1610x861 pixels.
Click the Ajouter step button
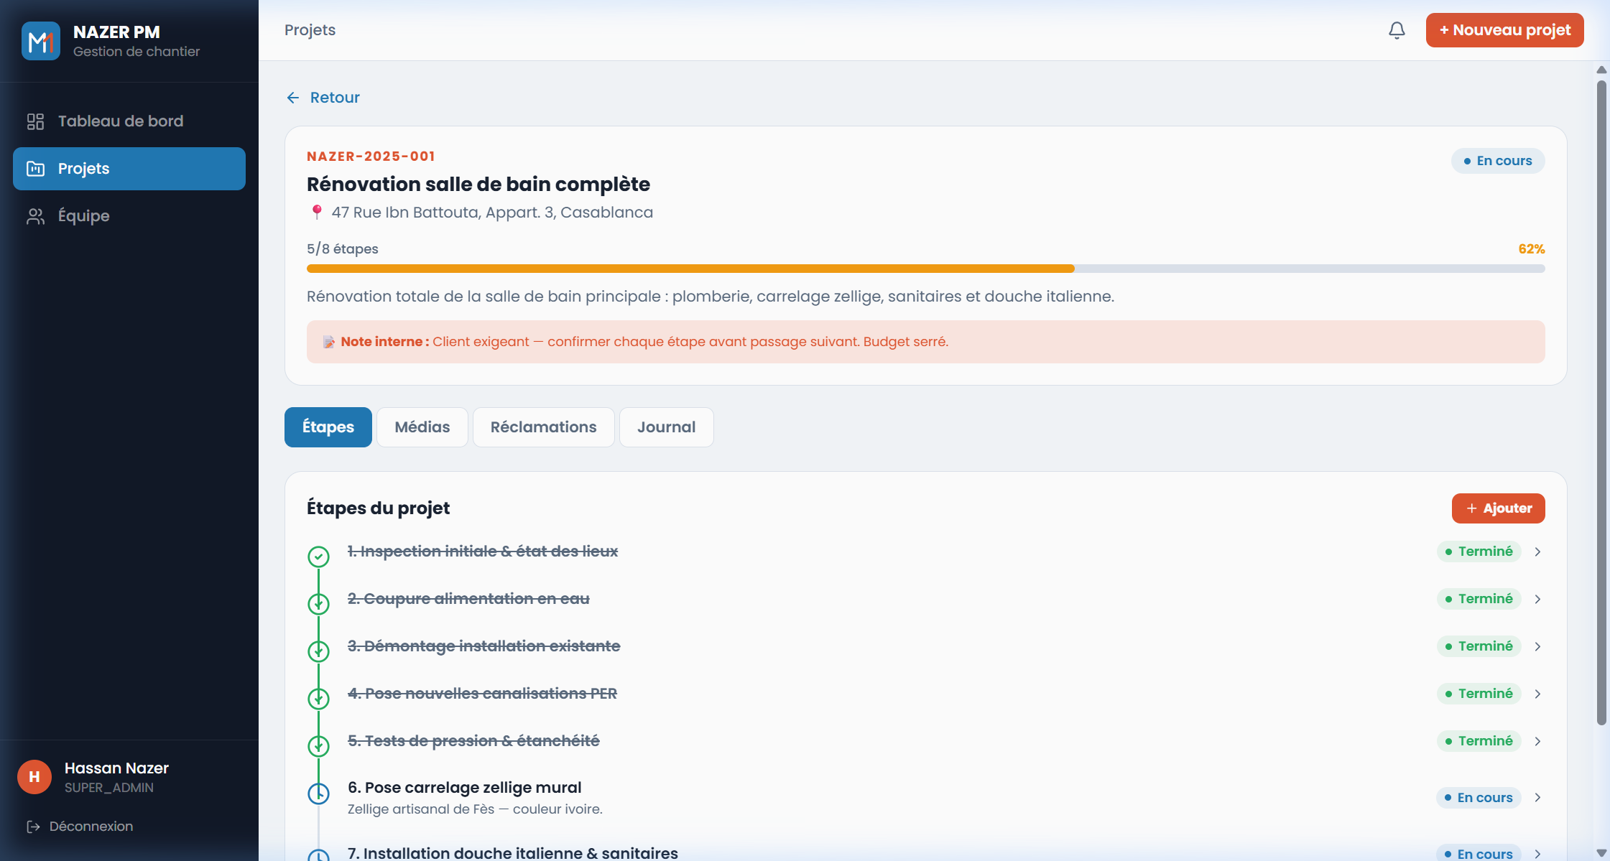(x=1499, y=508)
